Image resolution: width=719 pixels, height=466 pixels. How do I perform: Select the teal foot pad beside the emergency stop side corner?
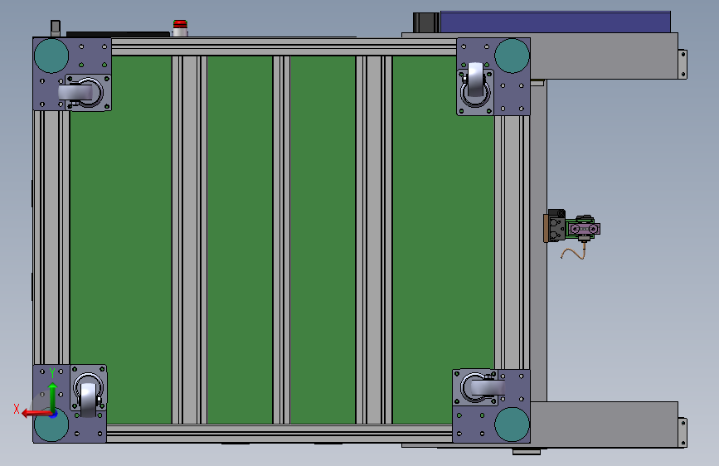pyautogui.click(x=51, y=56)
